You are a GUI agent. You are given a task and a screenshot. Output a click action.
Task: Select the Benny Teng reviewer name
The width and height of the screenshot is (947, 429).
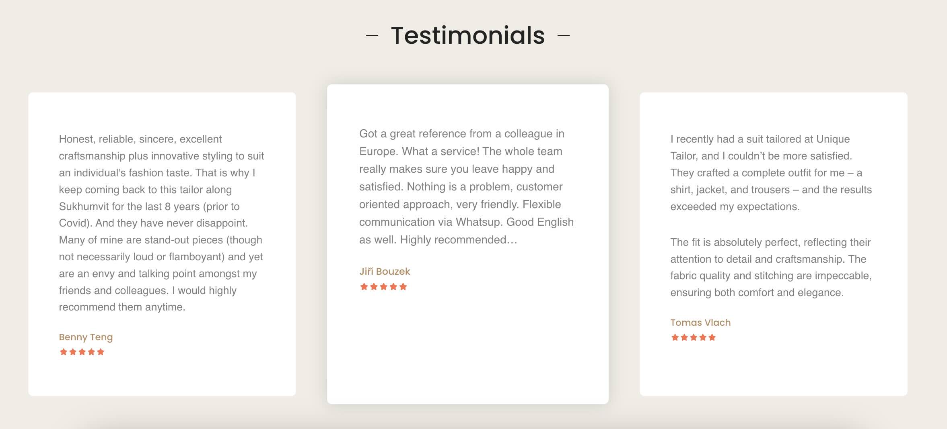tap(86, 337)
